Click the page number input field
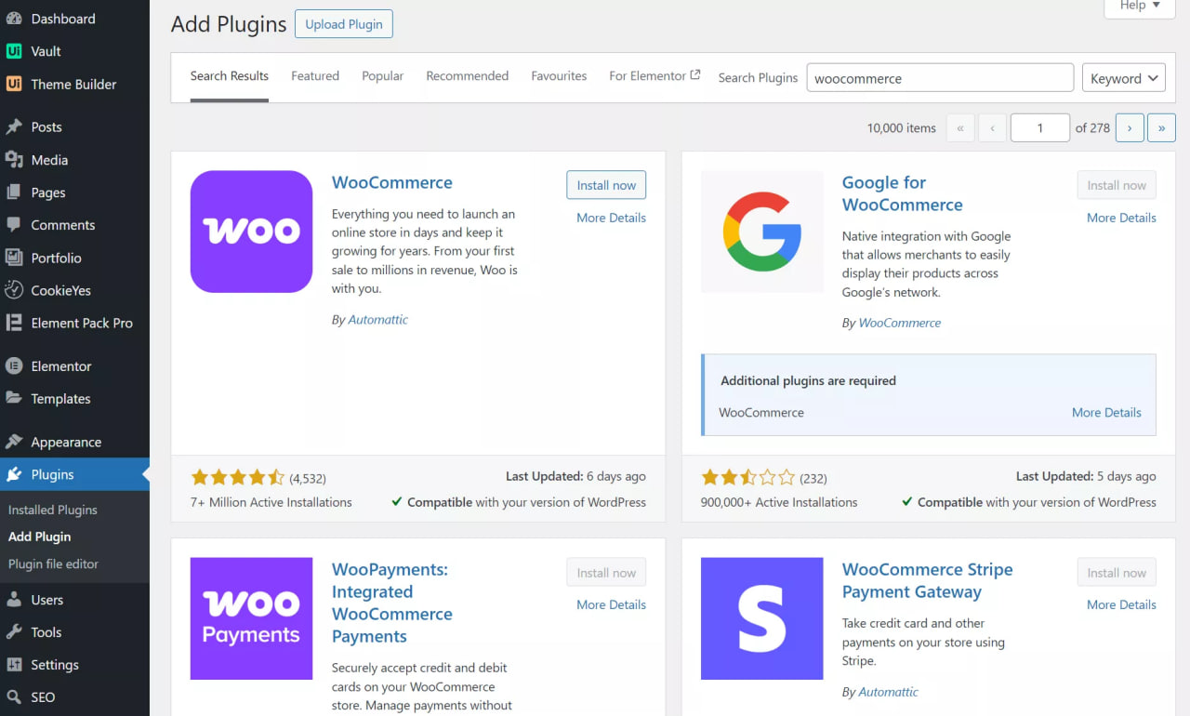The width and height of the screenshot is (1190, 716). coord(1039,127)
